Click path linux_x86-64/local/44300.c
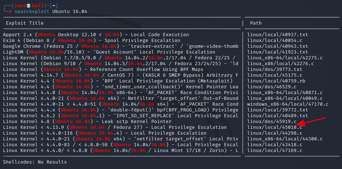Viewport: 342px width, 169px height. [285, 139]
